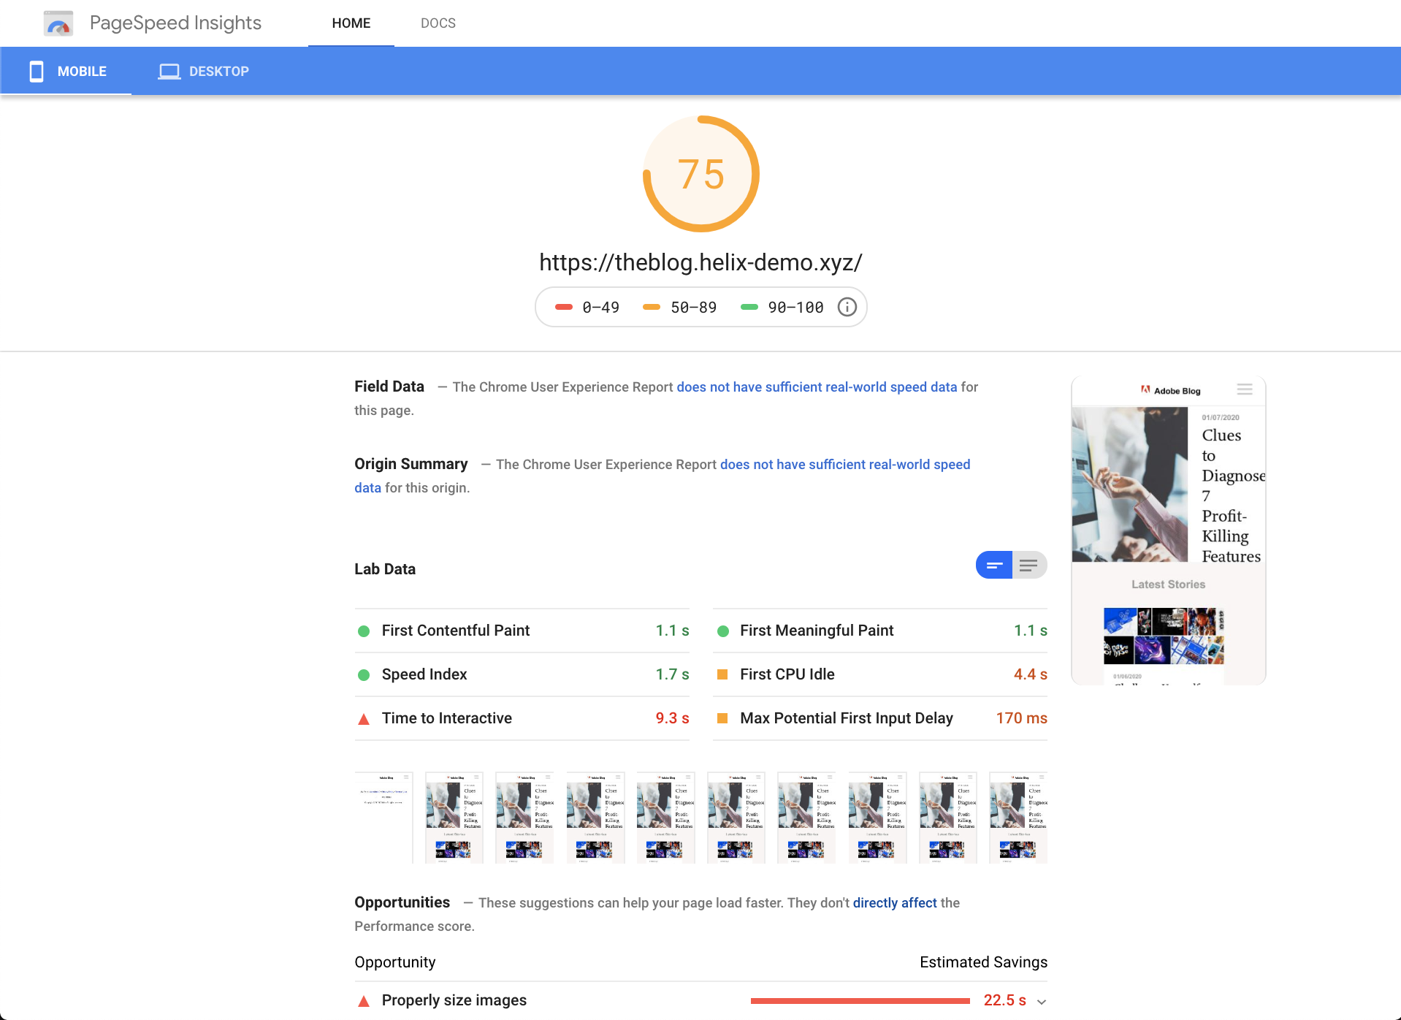Click the orange square beside First CPU Idle

coord(722,674)
